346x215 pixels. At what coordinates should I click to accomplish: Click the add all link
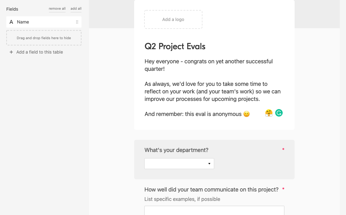click(76, 8)
